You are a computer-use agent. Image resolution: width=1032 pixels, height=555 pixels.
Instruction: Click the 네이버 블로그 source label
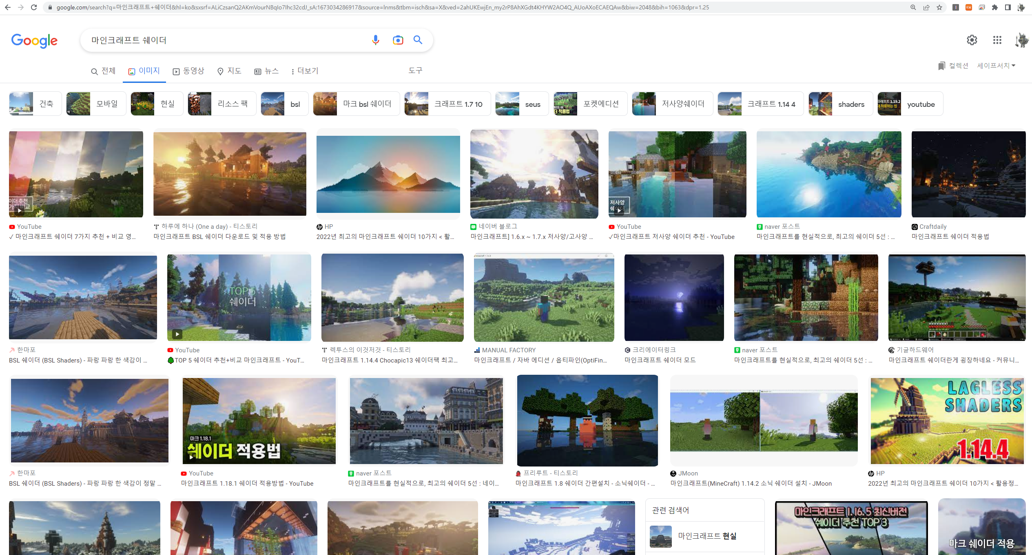(498, 226)
